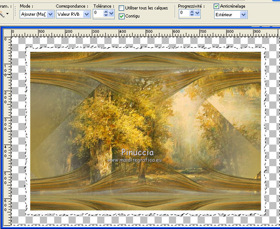Disable the Anticrénelage checkbox
This screenshot has height=229, width=280.
tap(216, 6)
